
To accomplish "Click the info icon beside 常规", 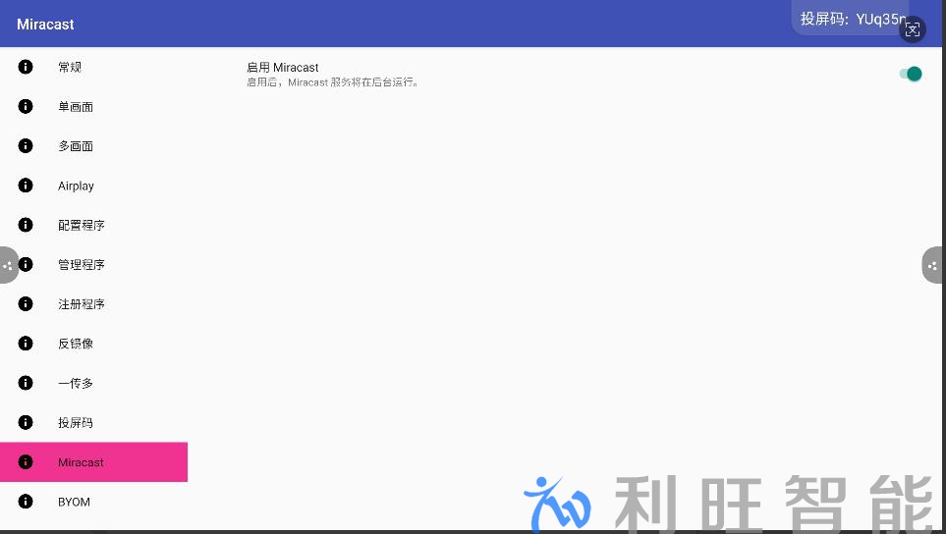I will (x=26, y=67).
